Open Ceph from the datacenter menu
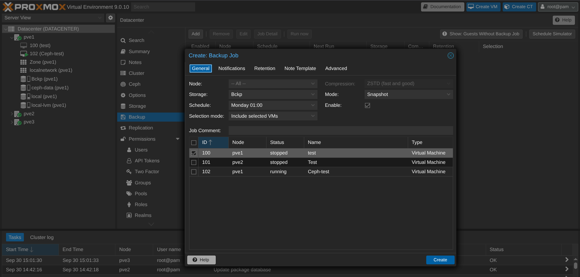Image resolution: width=580 pixels, height=277 pixels. pyautogui.click(x=134, y=84)
